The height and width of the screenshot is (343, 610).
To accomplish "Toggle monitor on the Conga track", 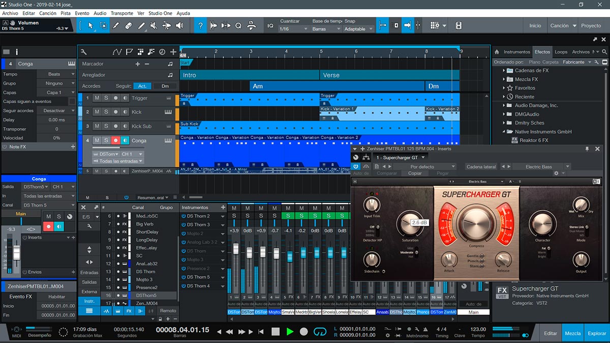I will pyautogui.click(x=125, y=140).
